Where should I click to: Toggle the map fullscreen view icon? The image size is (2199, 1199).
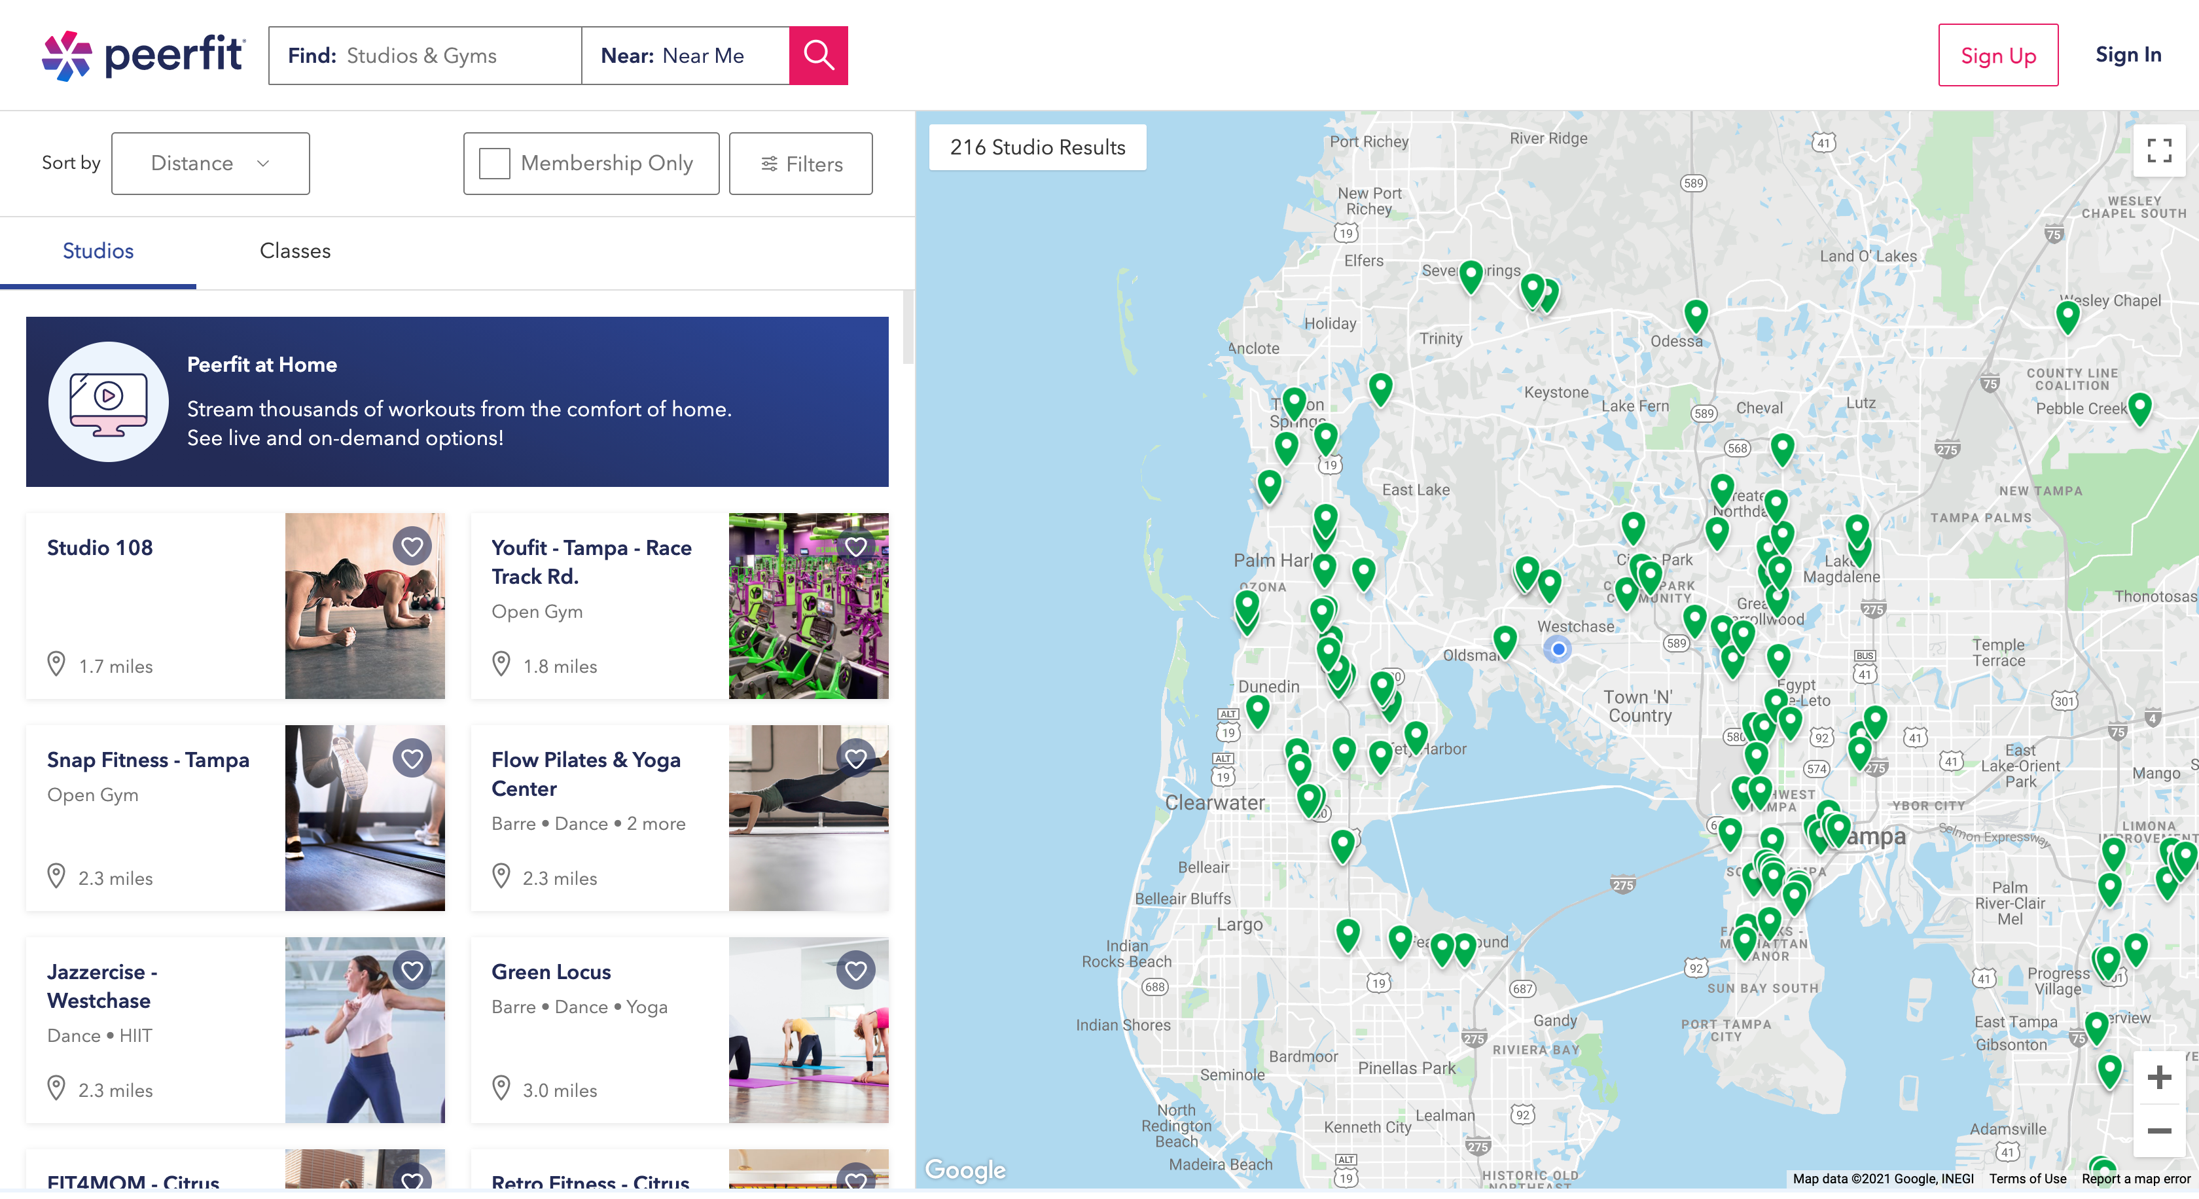coord(2159,150)
